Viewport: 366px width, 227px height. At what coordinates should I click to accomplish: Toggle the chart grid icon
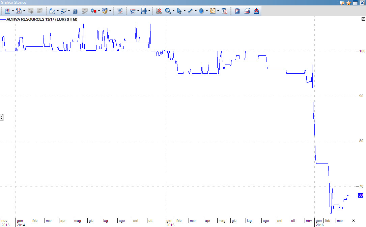tap(144, 11)
